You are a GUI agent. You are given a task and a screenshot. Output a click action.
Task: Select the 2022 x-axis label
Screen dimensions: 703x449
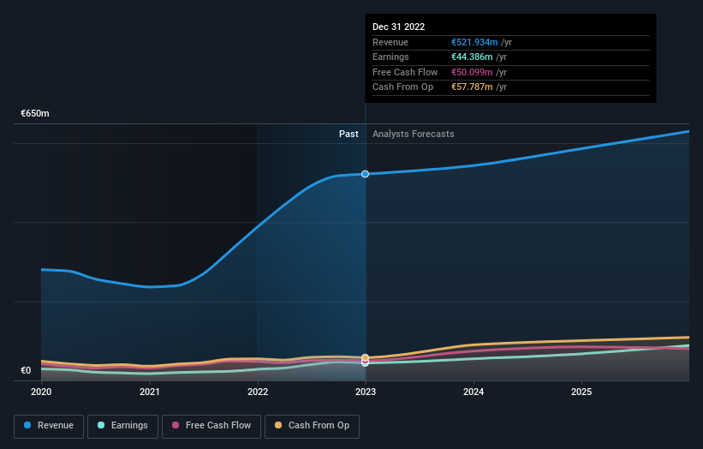[258, 392]
